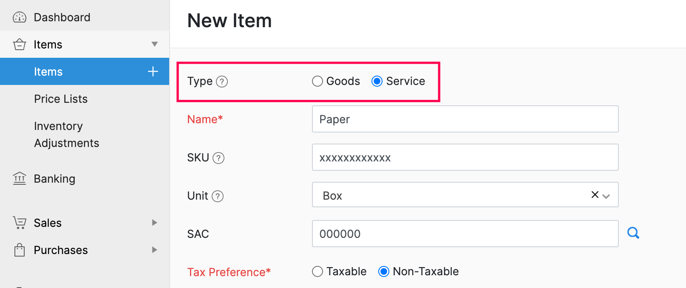Clear the Box unit selection

coord(595,195)
